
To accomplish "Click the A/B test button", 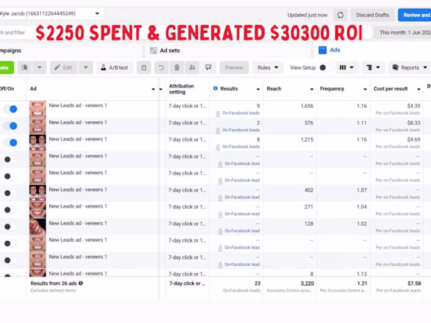I will (115, 68).
